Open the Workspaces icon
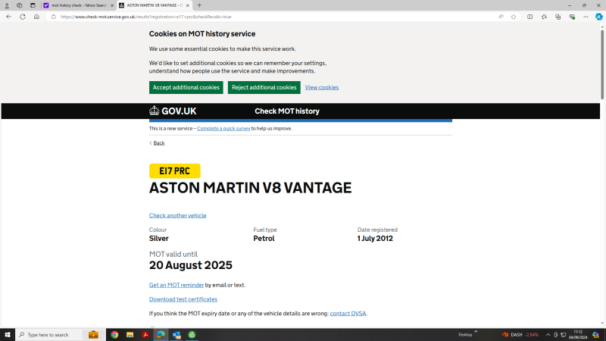This screenshot has width=606, height=341. click(x=20, y=5)
